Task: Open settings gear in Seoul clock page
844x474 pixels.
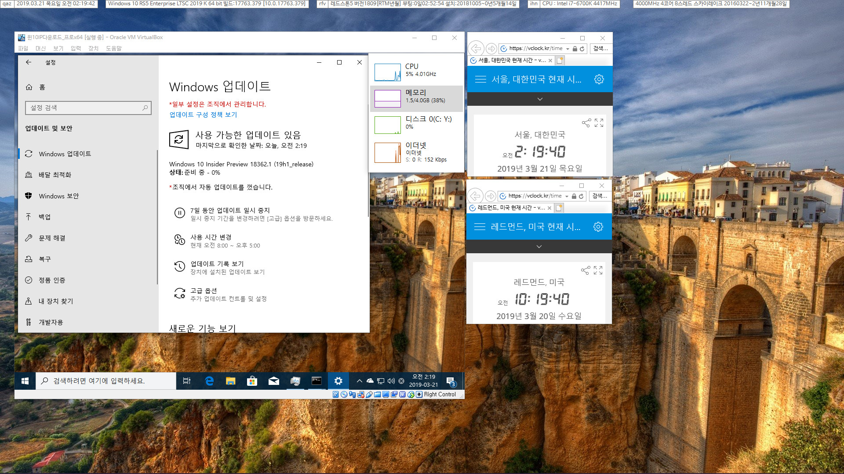Action: click(599, 79)
